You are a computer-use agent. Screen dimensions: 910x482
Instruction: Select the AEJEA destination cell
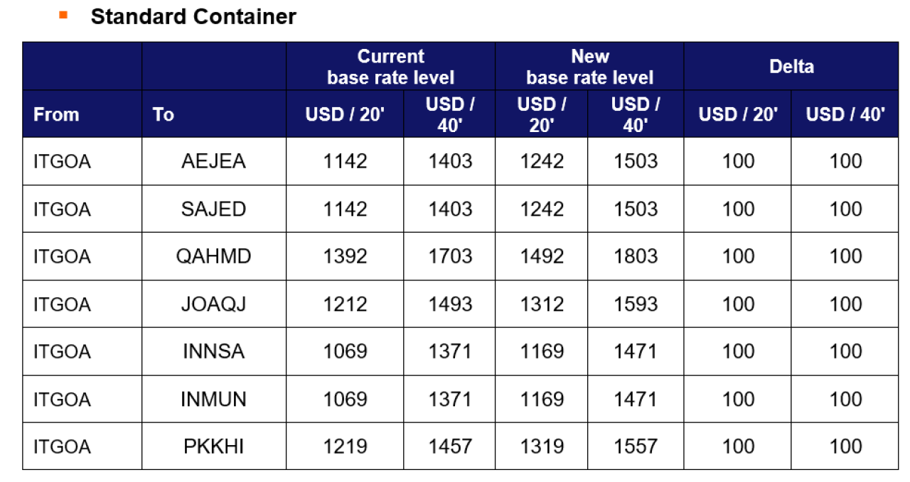pyautogui.click(x=214, y=161)
